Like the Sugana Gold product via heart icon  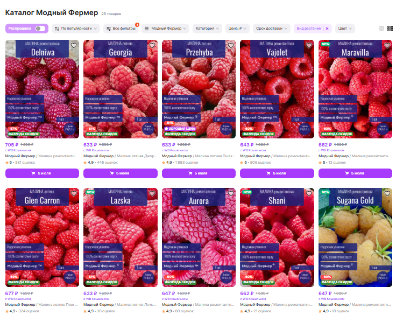click(x=387, y=193)
